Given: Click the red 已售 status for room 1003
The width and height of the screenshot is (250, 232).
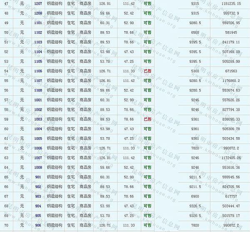Looking at the screenshot, I should pos(147,119).
